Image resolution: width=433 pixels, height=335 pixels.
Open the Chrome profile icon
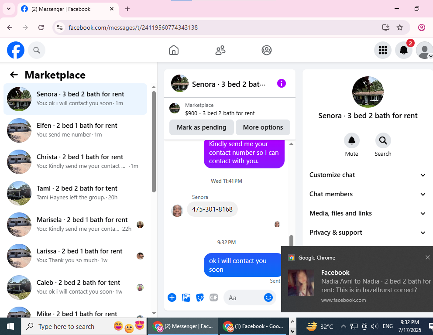[x=421, y=27]
